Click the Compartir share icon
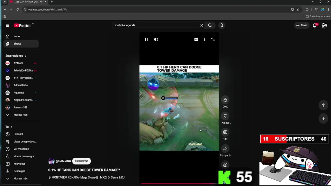Viewport: 331px width, 186px height. [225, 149]
